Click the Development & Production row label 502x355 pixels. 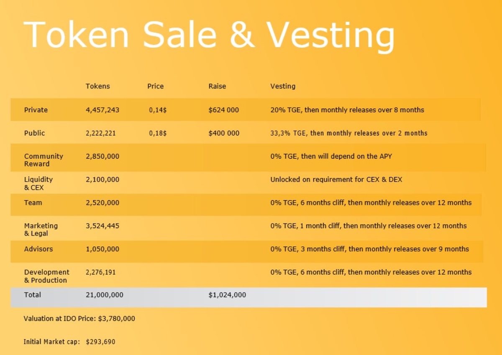point(46,276)
